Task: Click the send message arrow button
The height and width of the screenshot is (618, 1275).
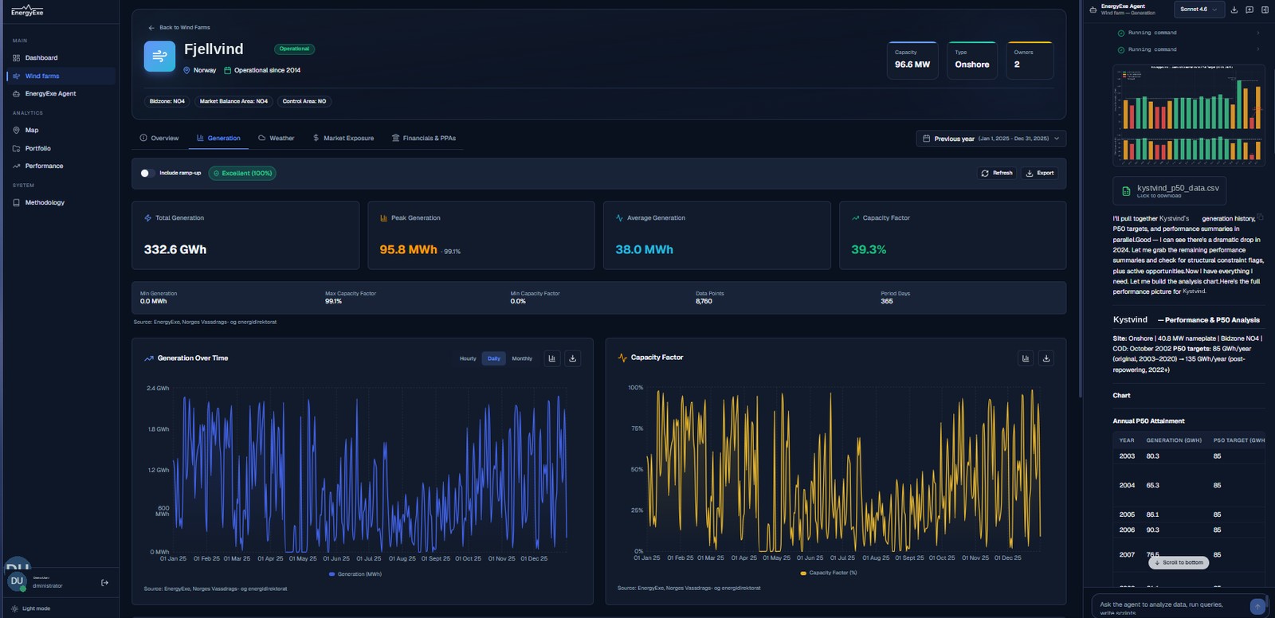Action: [1257, 606]
